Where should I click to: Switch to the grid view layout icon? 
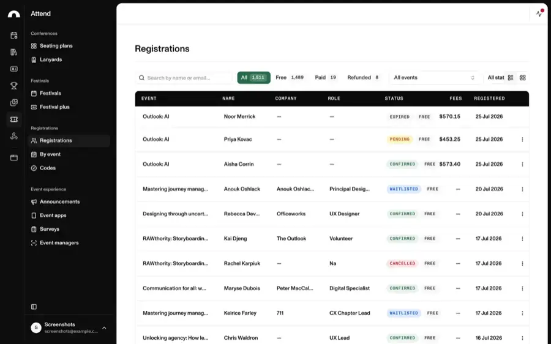523,78
